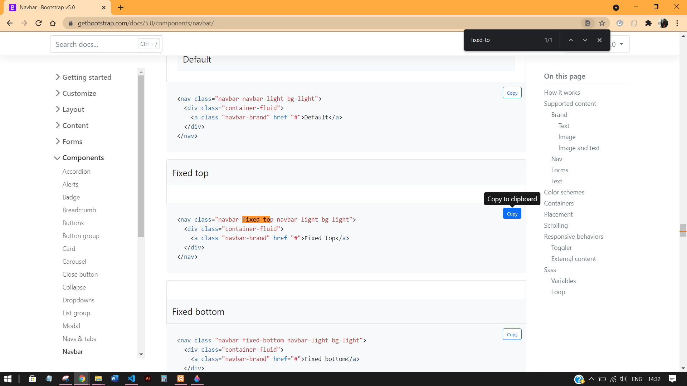Image resolution: width=687 pixels, height=386 pixels.
Task: Click the browser profile avatar icon
Action: click(x=664, y=23)
